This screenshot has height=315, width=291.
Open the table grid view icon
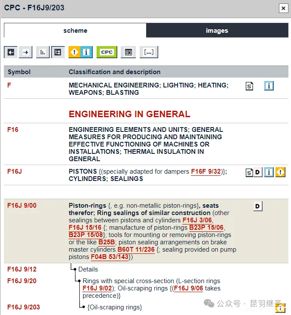point(128,52)
